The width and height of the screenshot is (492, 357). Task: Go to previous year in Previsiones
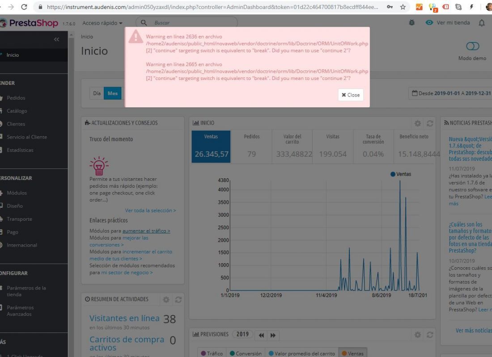click(x=261, y=336)
